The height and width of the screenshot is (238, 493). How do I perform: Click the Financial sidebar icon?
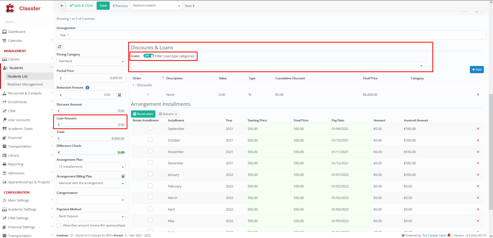click(4, 138)
